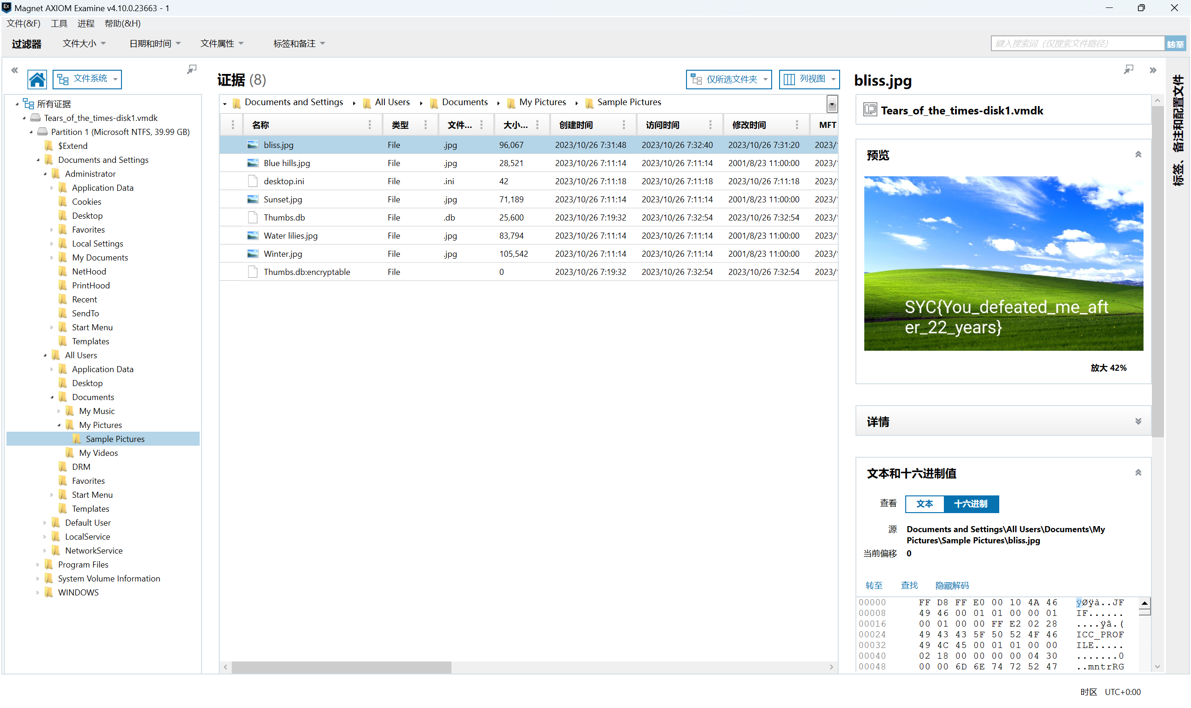Viewport: 1191px width, 708px height.
Task: Open the breadcrumb path dropdown arrow
Action: [832, 105]
